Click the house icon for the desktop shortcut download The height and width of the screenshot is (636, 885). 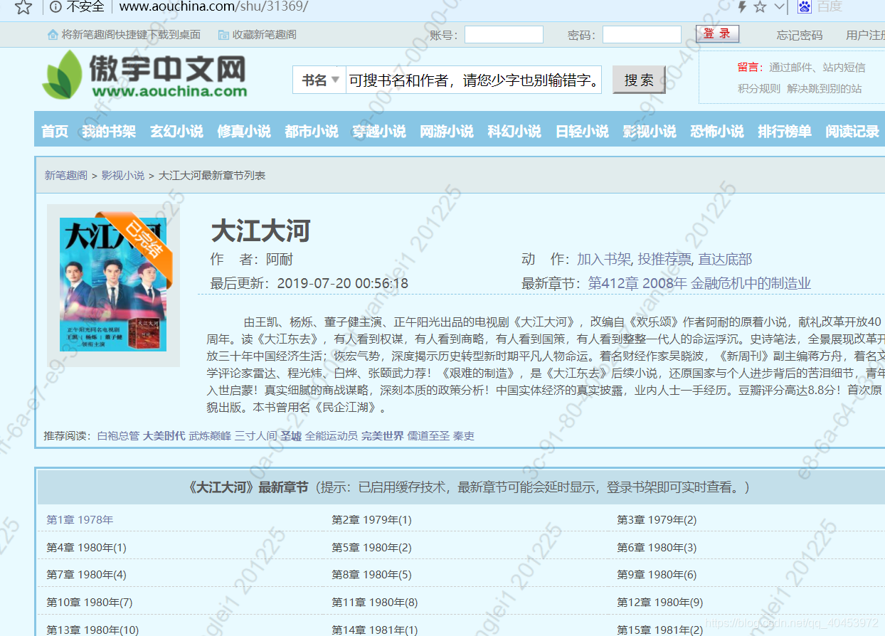53,34
